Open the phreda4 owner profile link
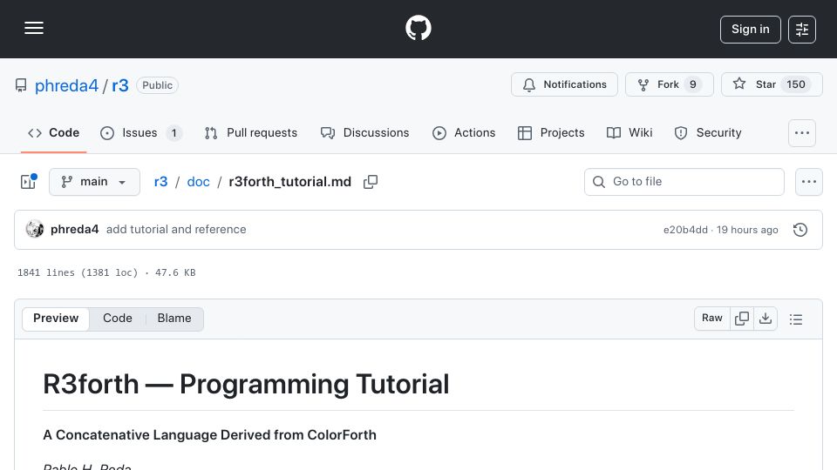 pos(66,85)
